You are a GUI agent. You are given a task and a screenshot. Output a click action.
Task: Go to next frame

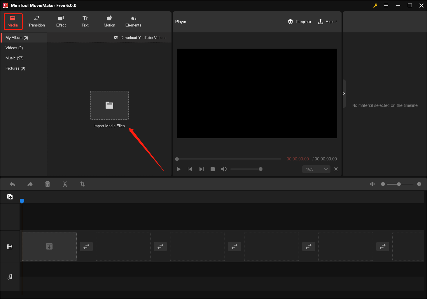coord(202,169)
